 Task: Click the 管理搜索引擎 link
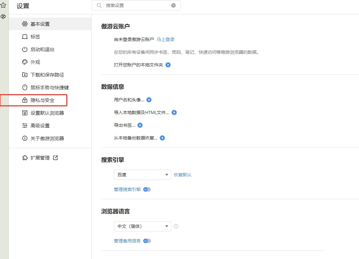pyautogui.click(x=127, y=189)
